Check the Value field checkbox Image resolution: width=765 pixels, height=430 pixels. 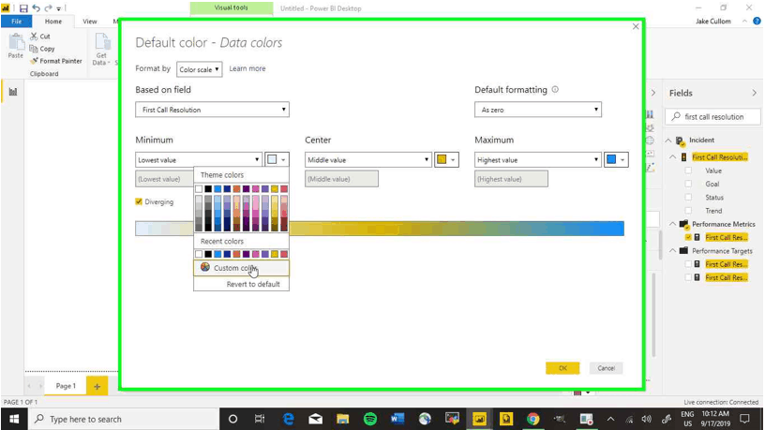click(688, 171)
